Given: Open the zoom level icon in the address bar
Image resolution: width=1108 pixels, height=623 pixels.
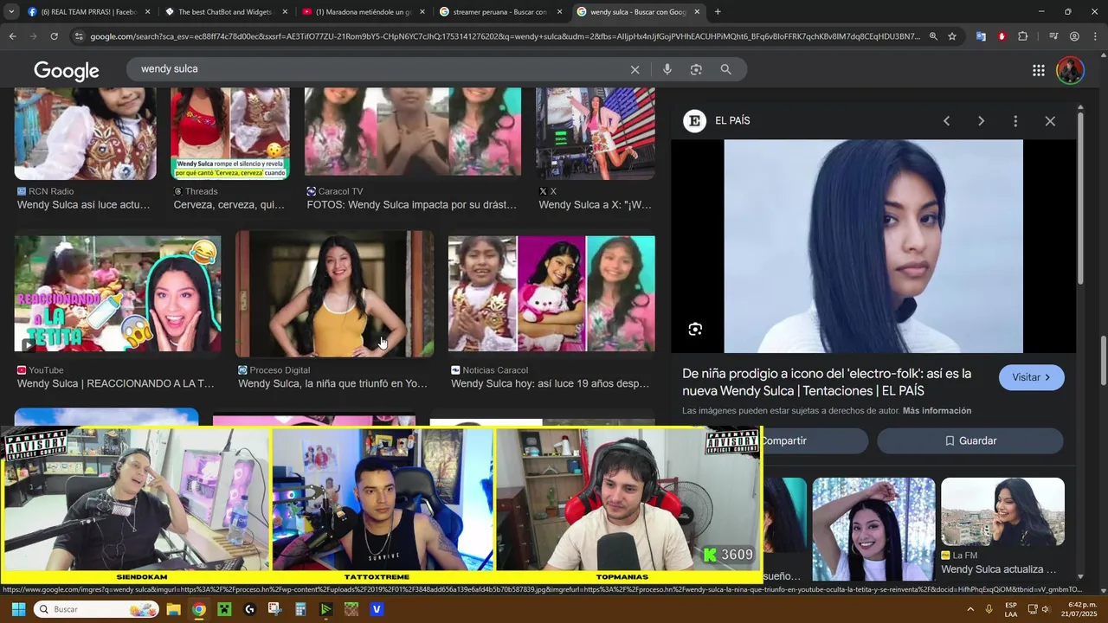Looking at the screenshot, I should [x=933, y=36].
